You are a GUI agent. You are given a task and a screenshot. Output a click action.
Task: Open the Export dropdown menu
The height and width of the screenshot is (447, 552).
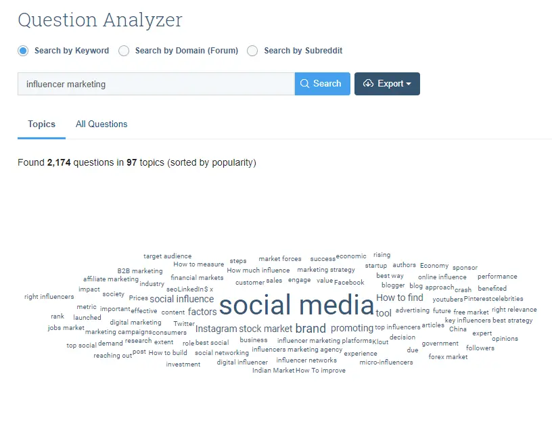(x=387, y=84)
